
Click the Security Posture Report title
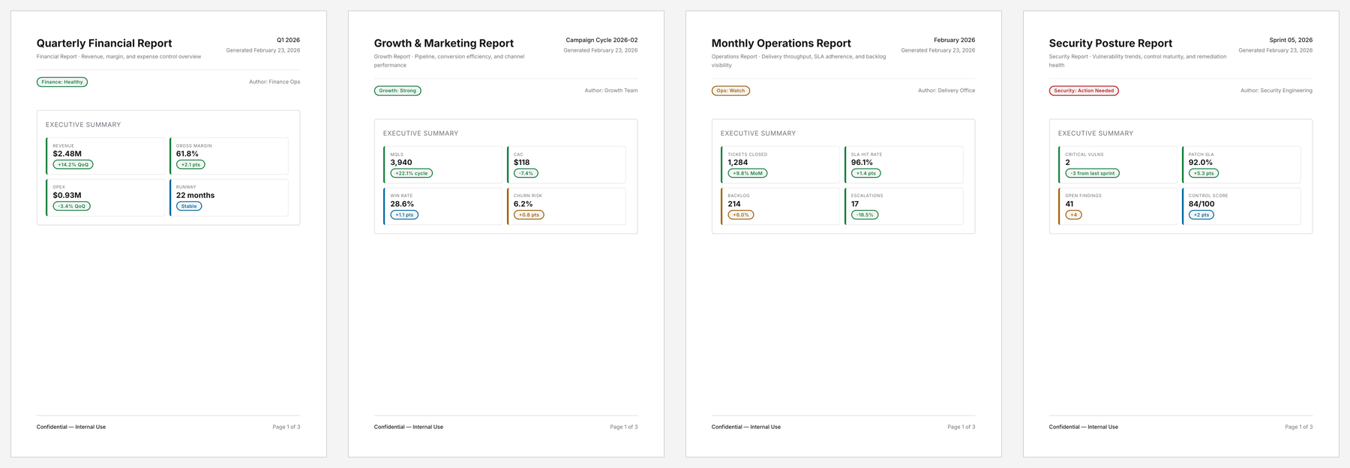(x=1110, y=43)
